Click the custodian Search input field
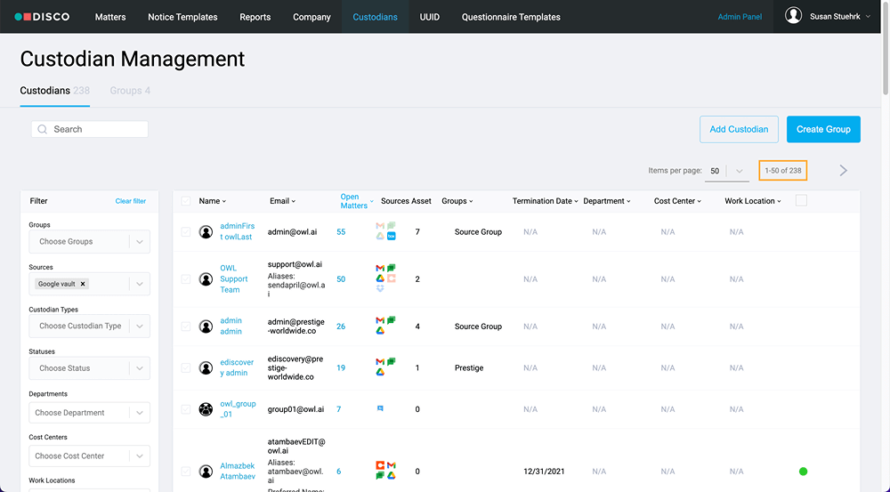The height and width of the screenshot is (492, 890). point(89,129)
